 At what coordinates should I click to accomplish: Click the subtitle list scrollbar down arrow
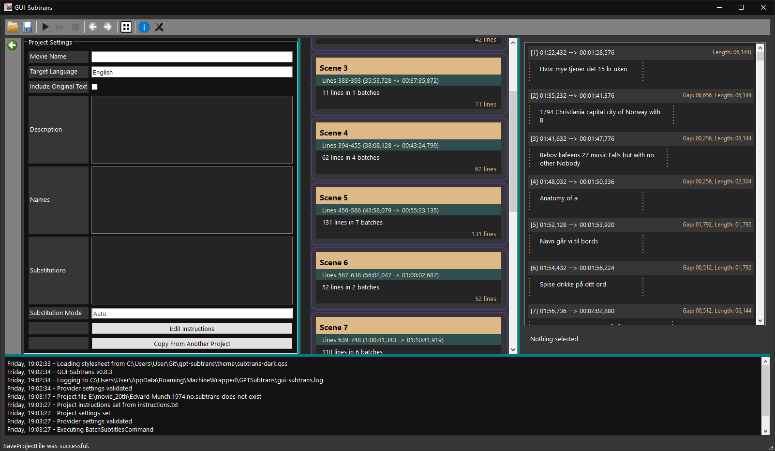point(760,321)
